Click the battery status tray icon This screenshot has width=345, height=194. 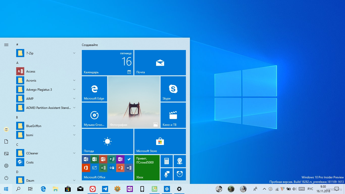click(x=288, y=189)
